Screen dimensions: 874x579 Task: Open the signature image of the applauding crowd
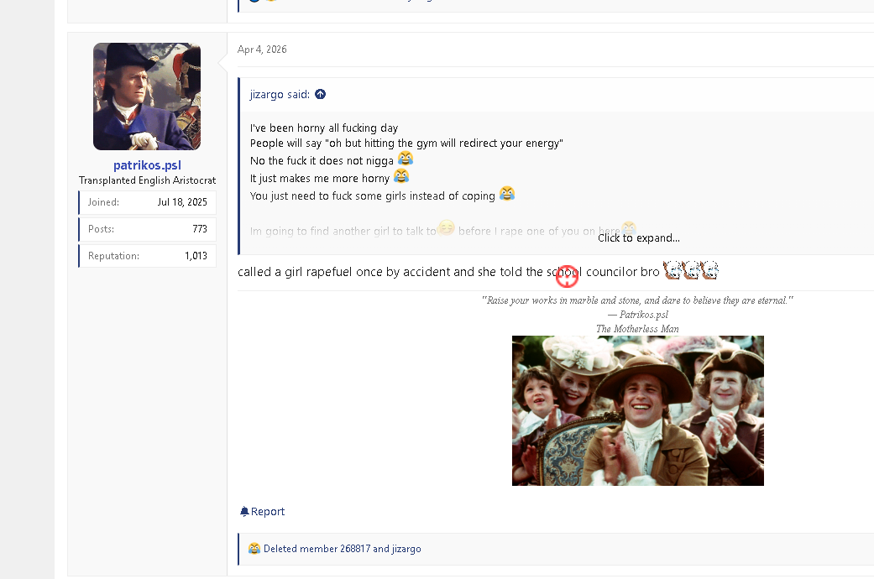coord(638,410)
